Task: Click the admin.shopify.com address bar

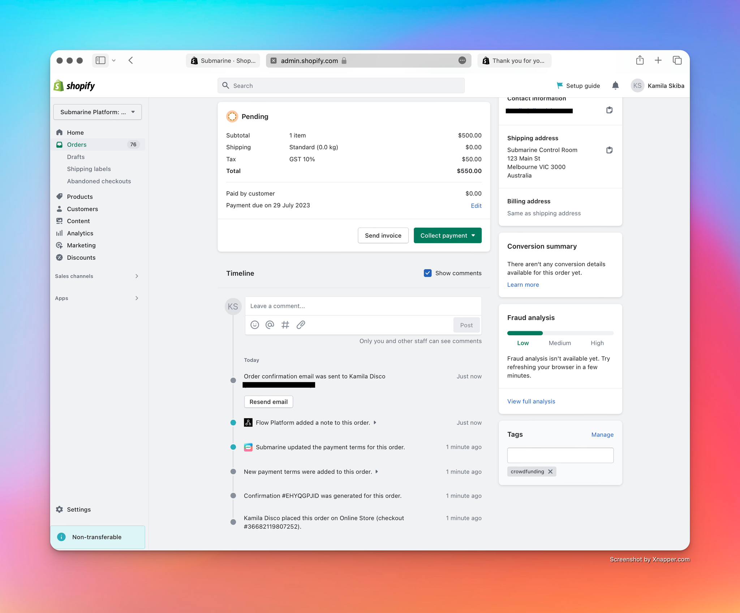Action: pyautogui.click(x=368, y=60)
